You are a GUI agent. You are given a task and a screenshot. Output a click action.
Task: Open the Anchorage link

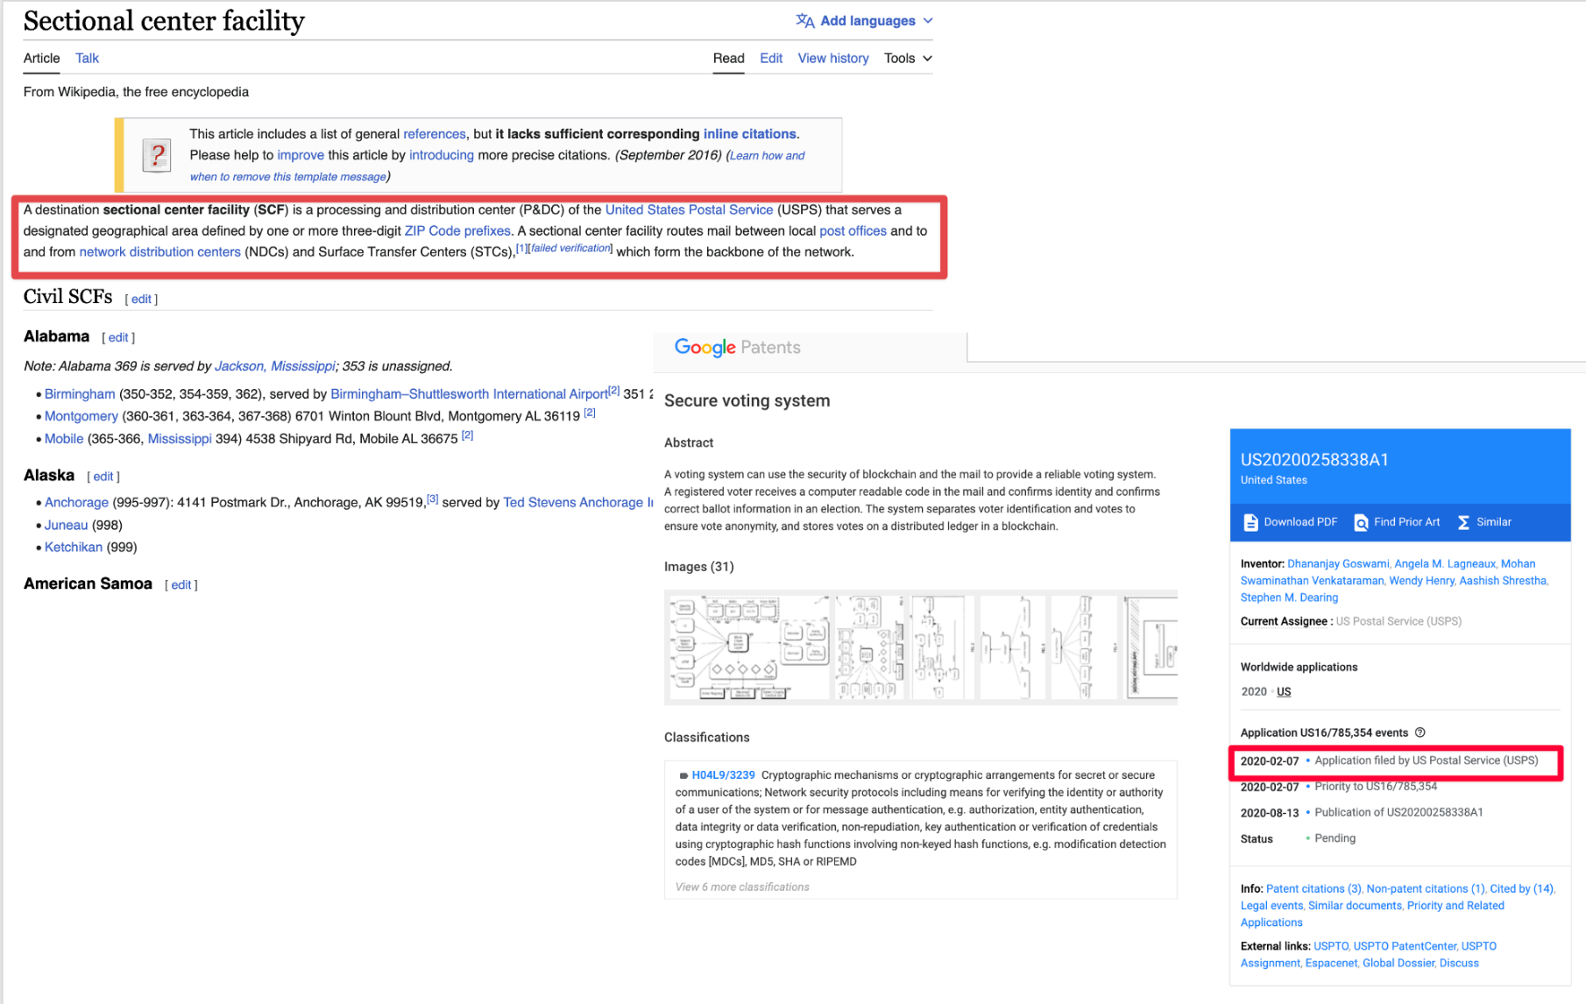coord(76,502)
